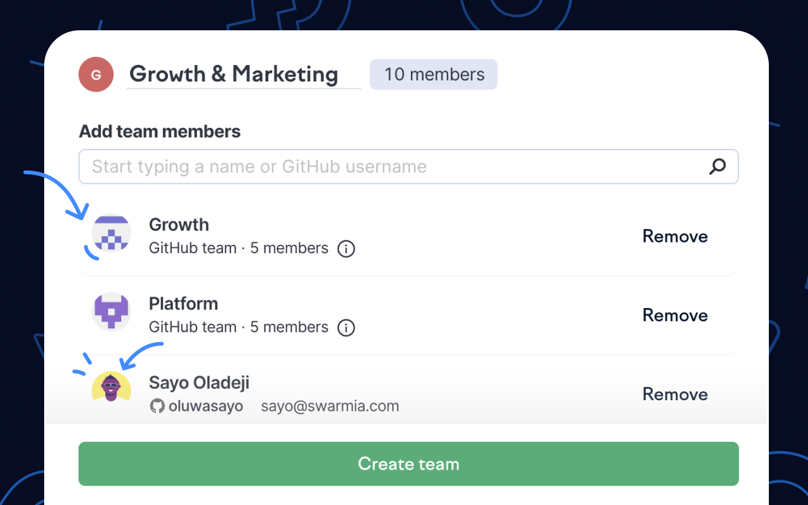The height and width of the screenshot is (505, 808).
Task: Click the 10 members badge
Action: pyautogui.click(x=434, y=74)
